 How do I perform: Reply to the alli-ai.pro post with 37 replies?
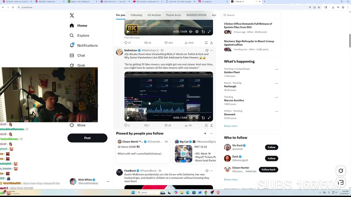tap(128, 43)
